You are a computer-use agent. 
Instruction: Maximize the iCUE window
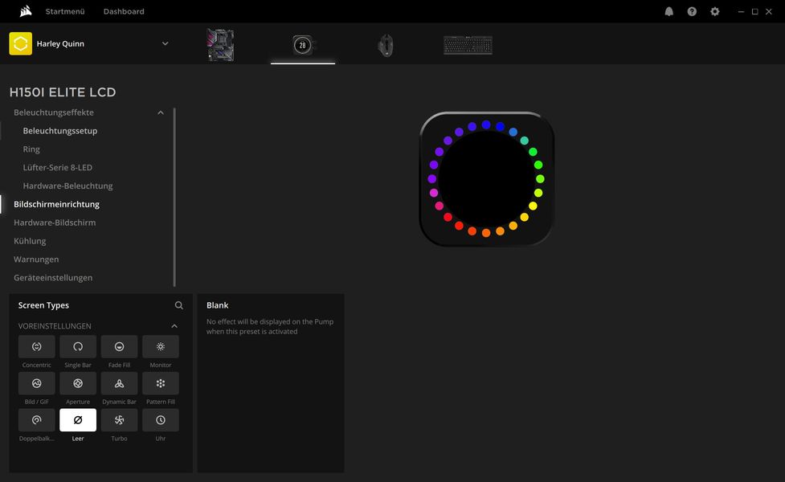[x=755, y=11]
